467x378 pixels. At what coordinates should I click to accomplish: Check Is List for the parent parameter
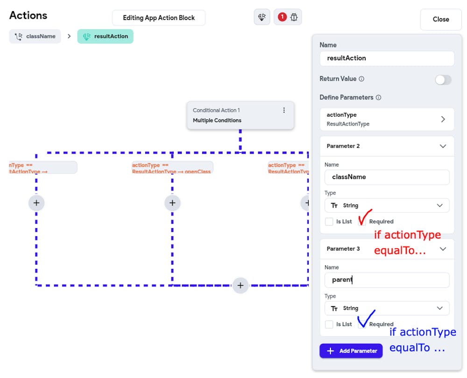pyautogui.click(x=329, y=324)
